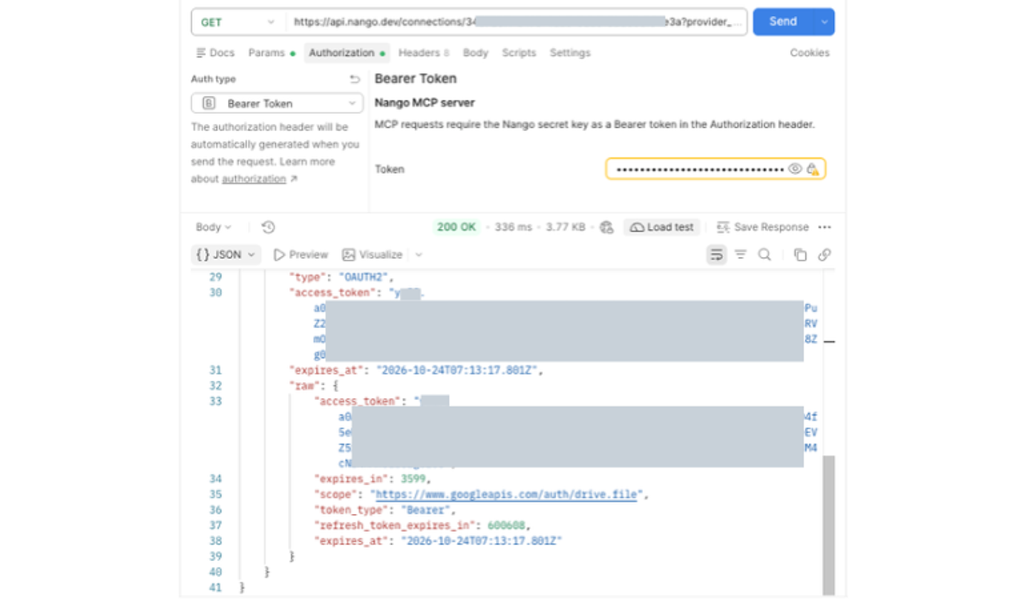Click the 200 OK status badge
The height and width of the screenshot is (600, 1026).
click(456, 227)
